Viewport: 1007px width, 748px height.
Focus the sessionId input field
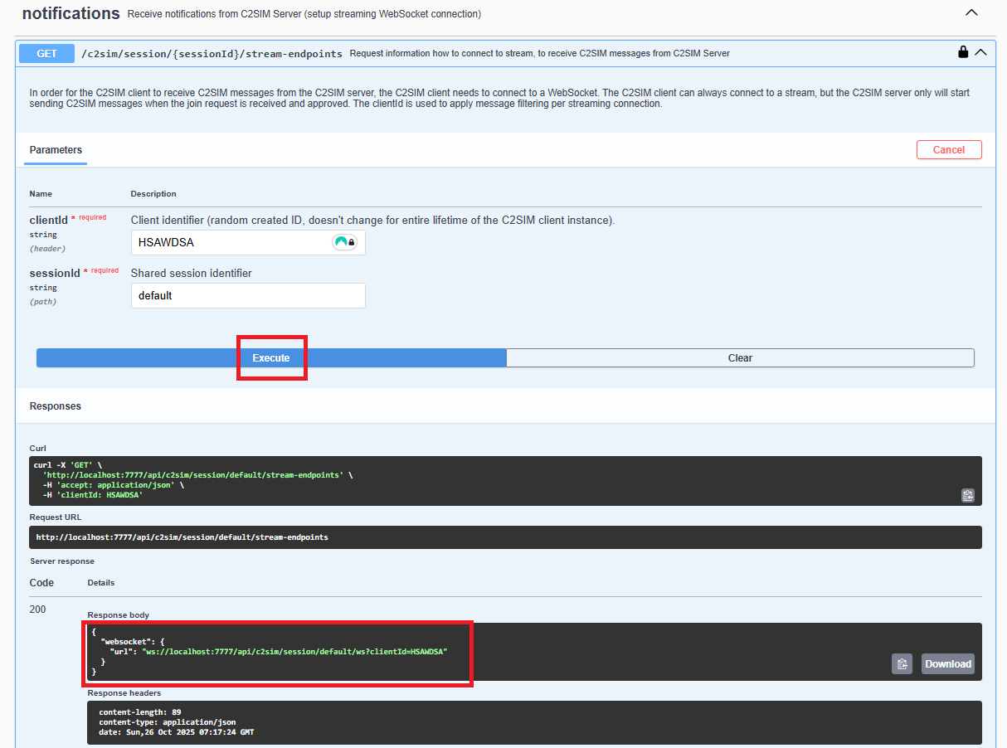248,296
